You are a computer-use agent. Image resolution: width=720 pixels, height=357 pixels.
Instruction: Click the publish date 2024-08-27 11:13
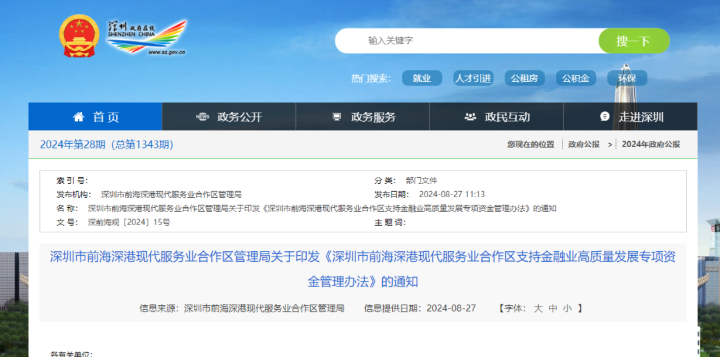pos(452,194)
